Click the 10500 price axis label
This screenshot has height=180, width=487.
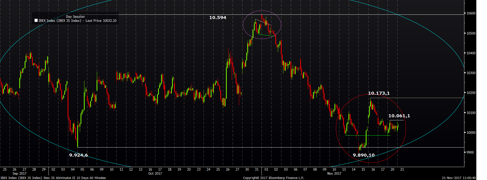pos(471,33)
